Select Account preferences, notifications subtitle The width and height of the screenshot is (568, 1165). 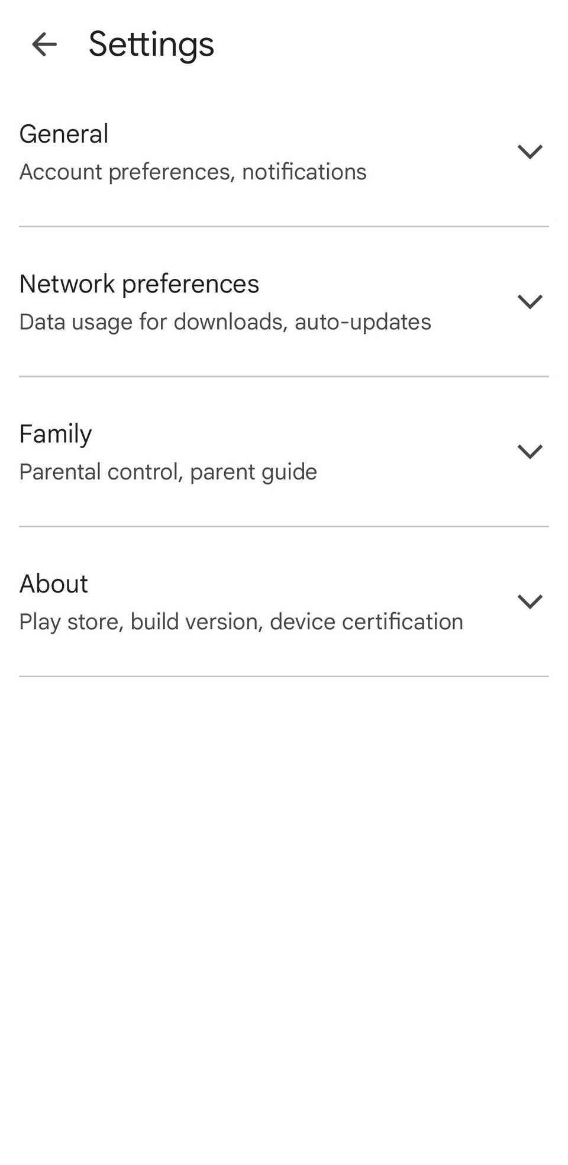193,172
